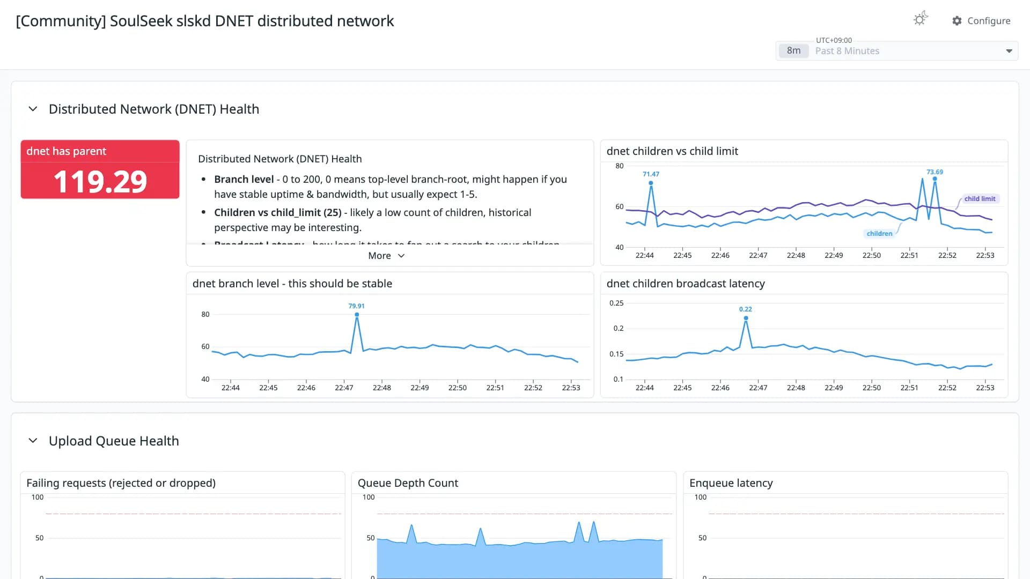Click the Enqueue latency widget title
This screenshot has width=1030, height=579.
tap(731, 483)
